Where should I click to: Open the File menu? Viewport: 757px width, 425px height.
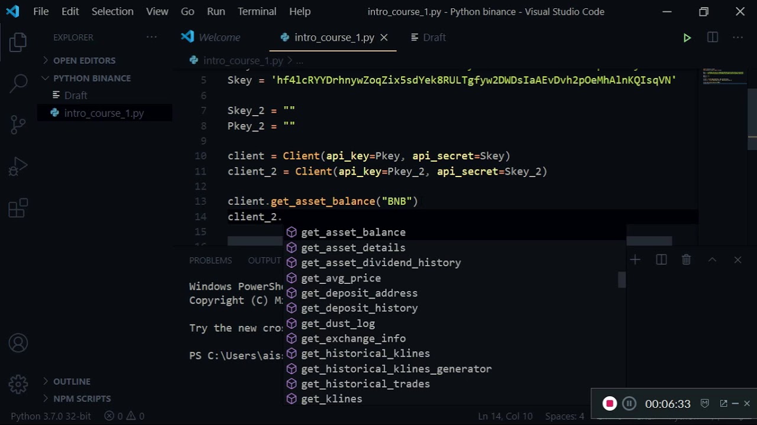point(41,11)
